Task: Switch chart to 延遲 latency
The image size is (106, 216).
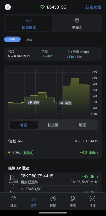Action: 82,125
